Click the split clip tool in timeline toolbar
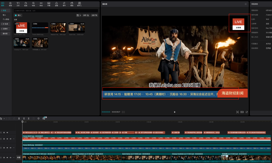 tap(19, 118)
